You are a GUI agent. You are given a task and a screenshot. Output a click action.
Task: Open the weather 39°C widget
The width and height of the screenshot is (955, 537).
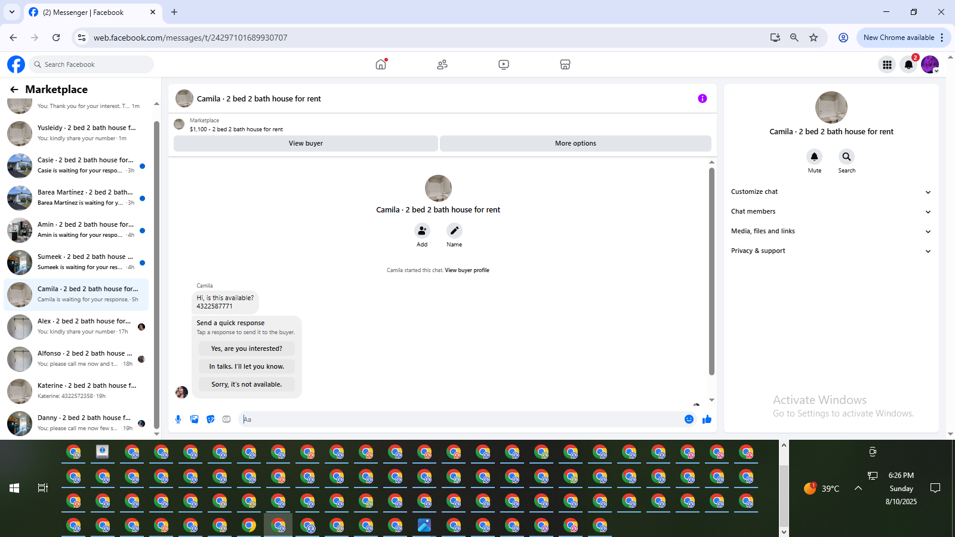(x=822, y=488)
